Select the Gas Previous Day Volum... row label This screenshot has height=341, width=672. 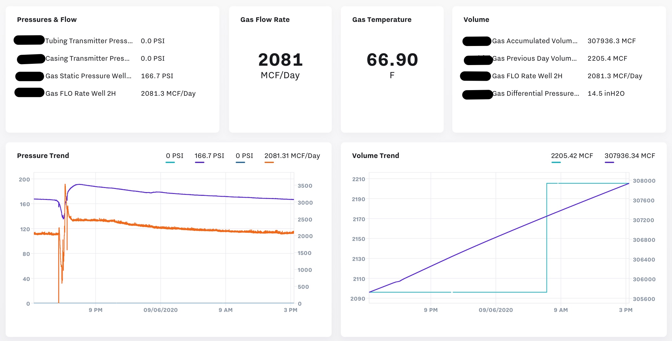(534, 58)
